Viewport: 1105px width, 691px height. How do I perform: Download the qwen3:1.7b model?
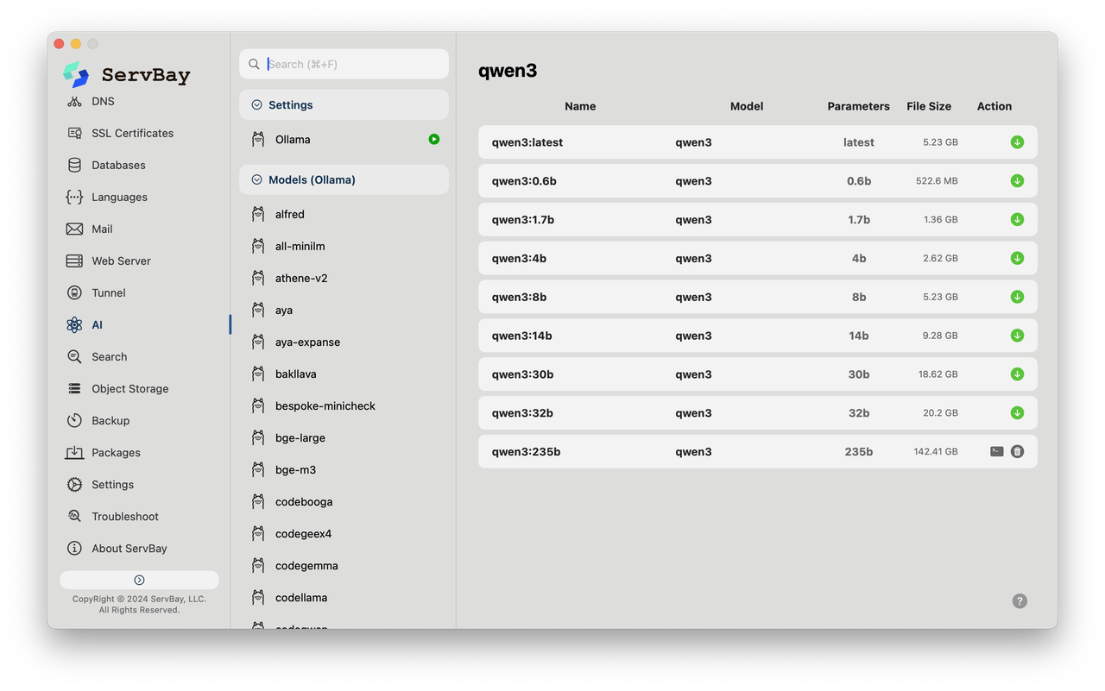tap(1017, 220)
